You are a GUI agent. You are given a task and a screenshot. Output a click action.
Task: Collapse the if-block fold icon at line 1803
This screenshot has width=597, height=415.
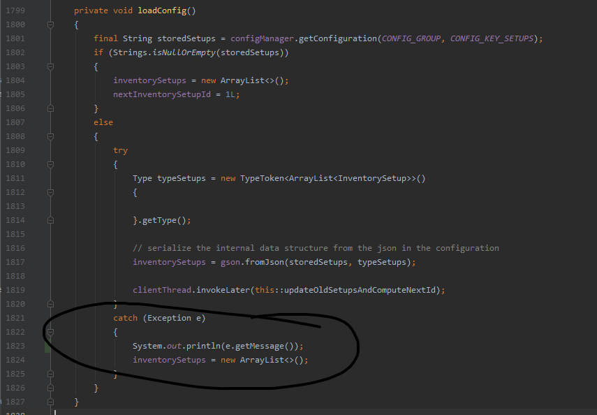click(x=49, y=66)
